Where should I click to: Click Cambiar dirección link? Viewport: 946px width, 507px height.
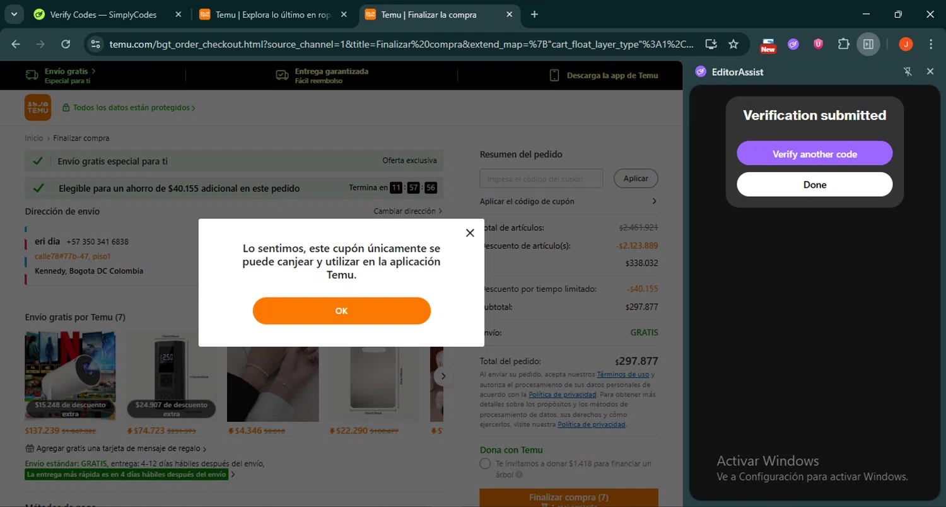click(408, 211)
